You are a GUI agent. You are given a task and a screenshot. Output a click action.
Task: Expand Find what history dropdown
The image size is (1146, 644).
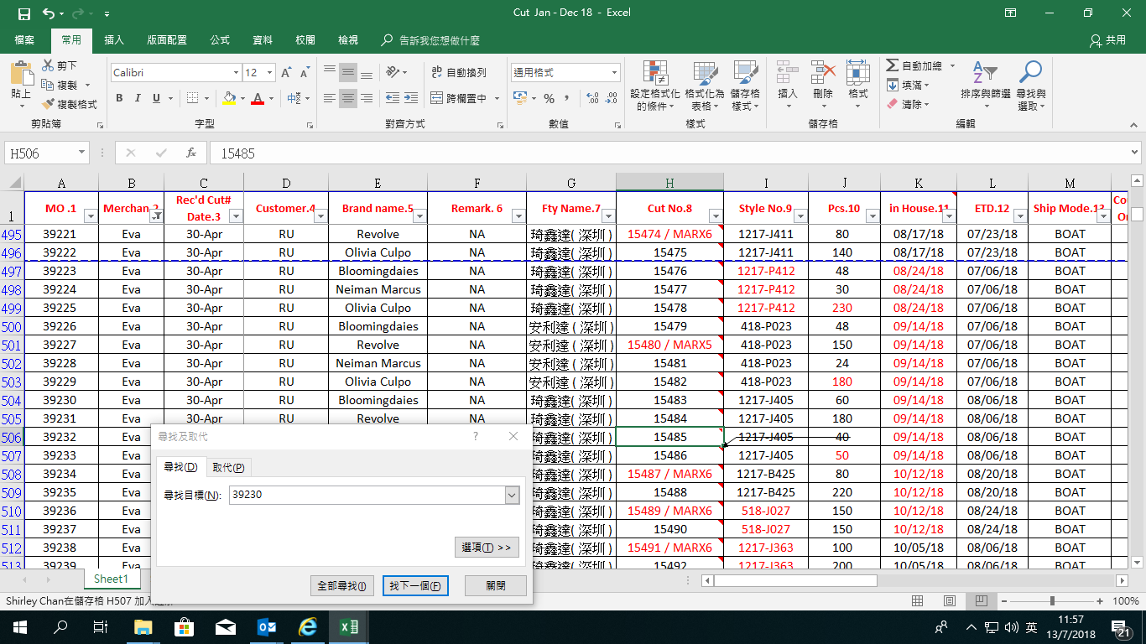coord(512,495)
